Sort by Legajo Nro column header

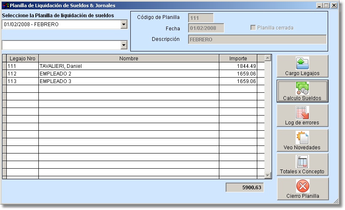tap(22, 59)
